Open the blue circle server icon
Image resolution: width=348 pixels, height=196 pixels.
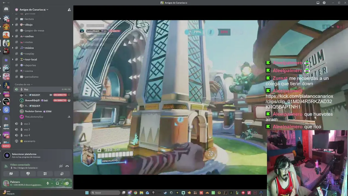tap(6, 110)
